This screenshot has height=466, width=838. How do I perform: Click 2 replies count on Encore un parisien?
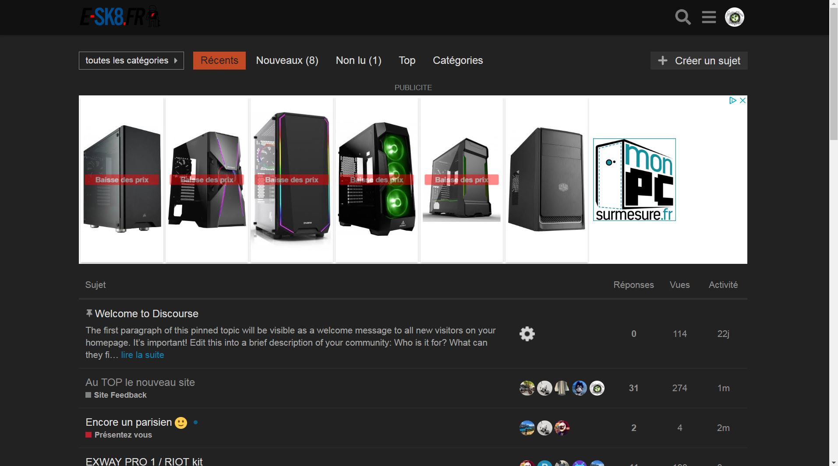coord(633,428)
